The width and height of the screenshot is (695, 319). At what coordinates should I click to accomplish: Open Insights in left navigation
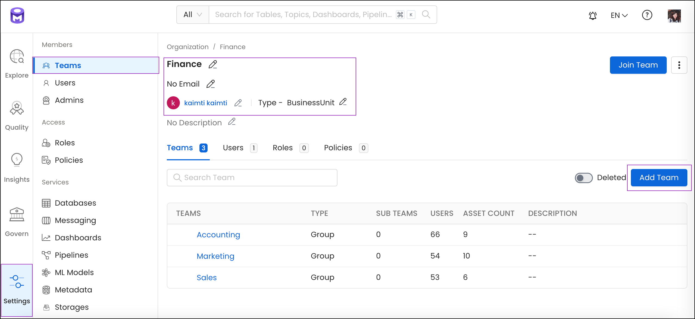(17, 168)
